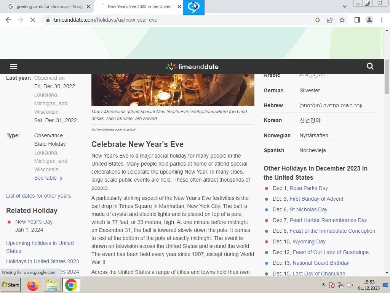The image size is (390, 293).
Task: Click Show desktop tray icon
Action: pos(385,285)
